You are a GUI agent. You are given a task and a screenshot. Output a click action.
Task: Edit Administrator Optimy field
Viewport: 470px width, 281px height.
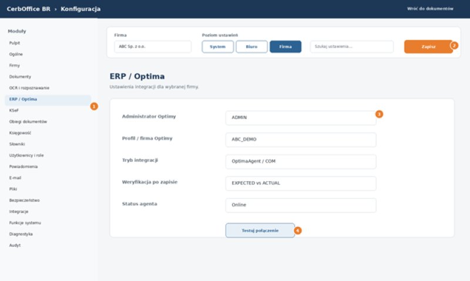301,117
